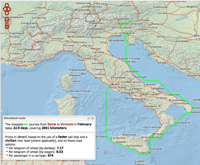Select the Virunum city label on map
200x165 pixels.
tap(144, 20)
